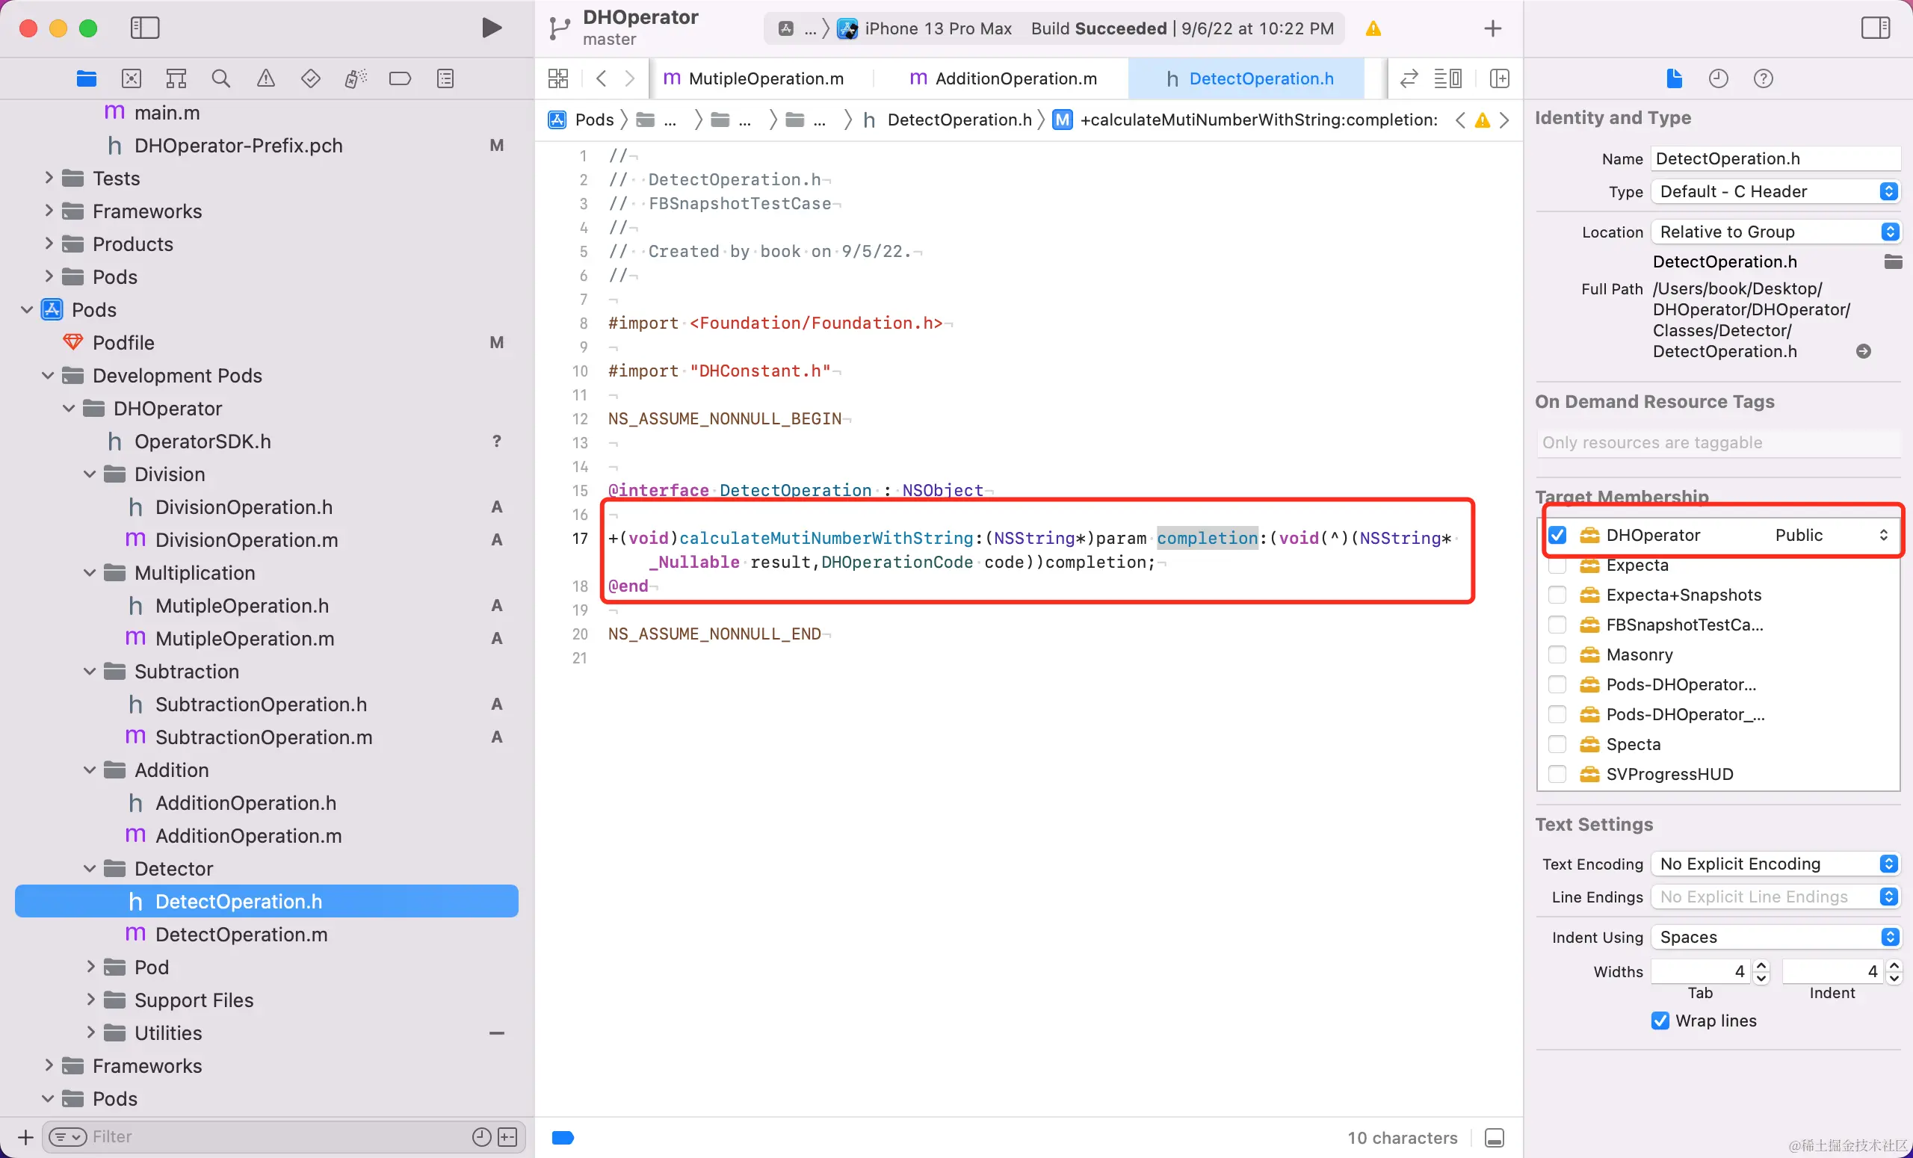Show the History inspector clock icon
Viewport: 1913px width, 1158px height.
click(x=1718, y=78)
